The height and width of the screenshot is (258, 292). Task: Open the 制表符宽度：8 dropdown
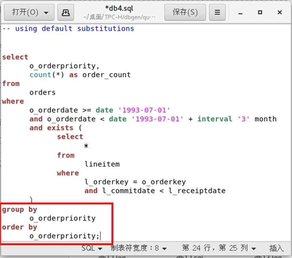pos(139,248)
